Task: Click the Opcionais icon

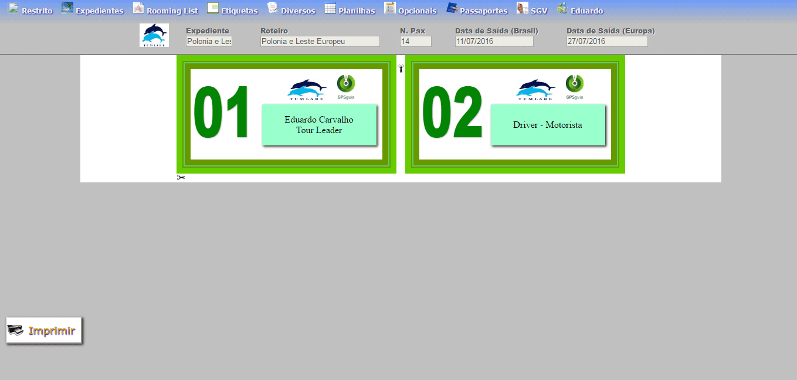Action: tap(390, 8)
